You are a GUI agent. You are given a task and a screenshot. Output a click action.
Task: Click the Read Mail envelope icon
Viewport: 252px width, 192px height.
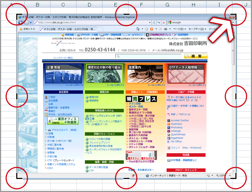tap(160, 29)
